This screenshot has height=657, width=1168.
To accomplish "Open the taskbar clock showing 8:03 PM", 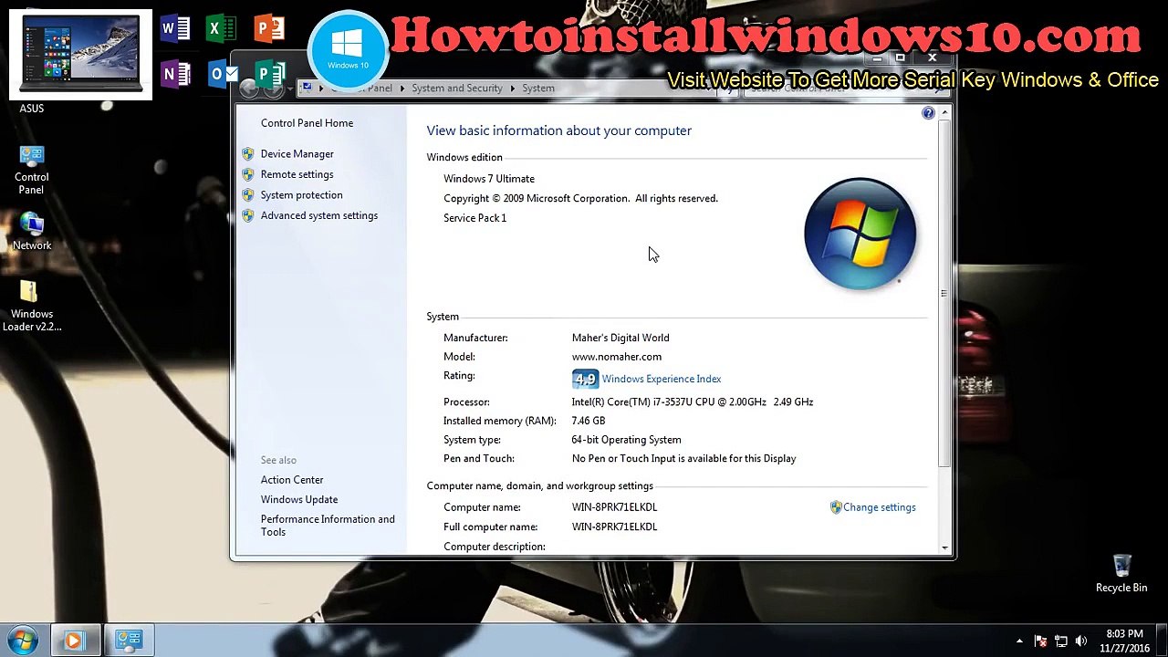I will [x=1124, y=641].
